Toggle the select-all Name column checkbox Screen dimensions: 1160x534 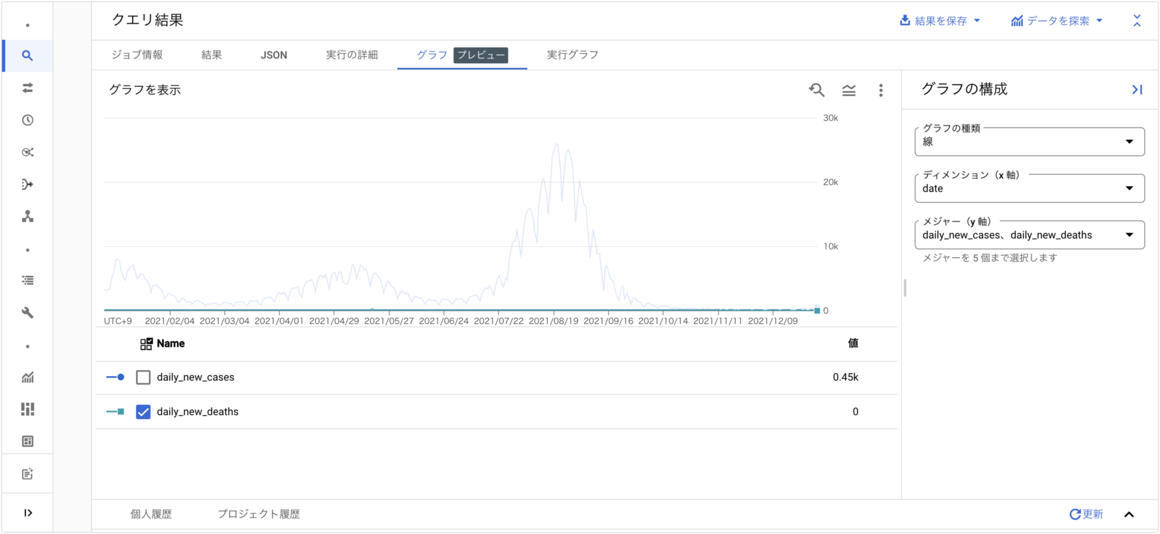146,343
